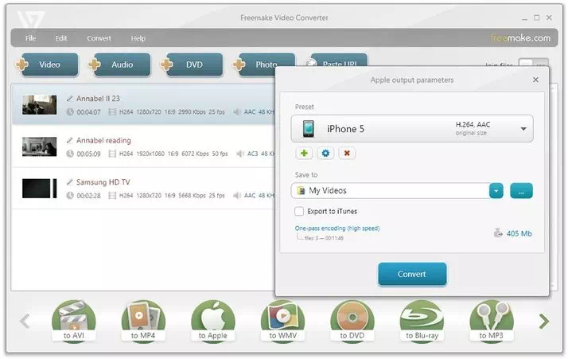
Task: Import a disc via the DVD button
Action: [x=195, y=64]
